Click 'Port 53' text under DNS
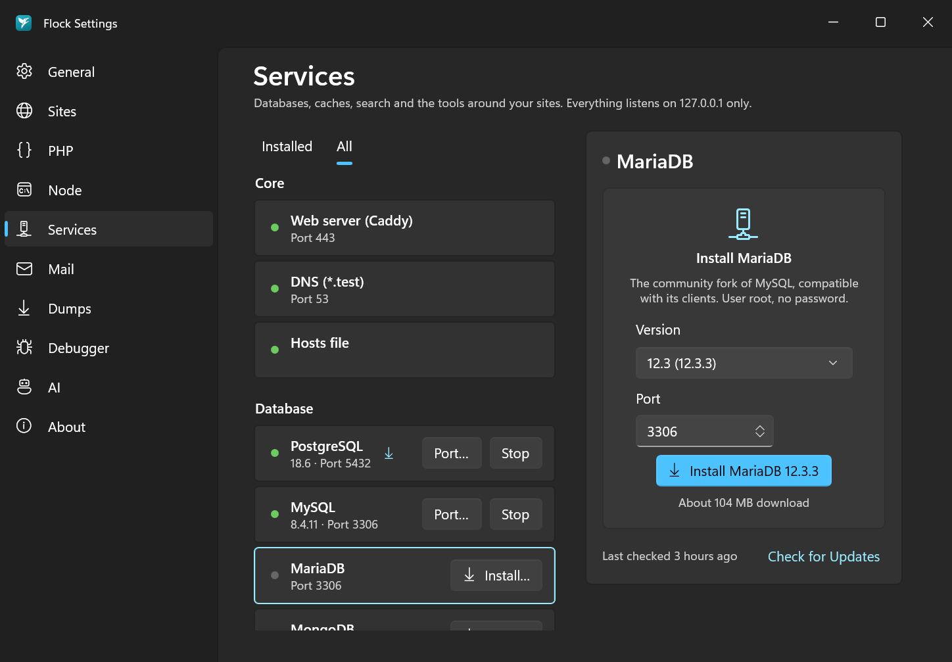 tap(310, 298)
